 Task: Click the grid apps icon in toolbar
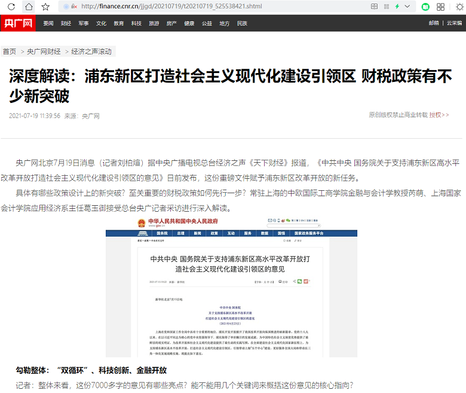coord(441,7)
